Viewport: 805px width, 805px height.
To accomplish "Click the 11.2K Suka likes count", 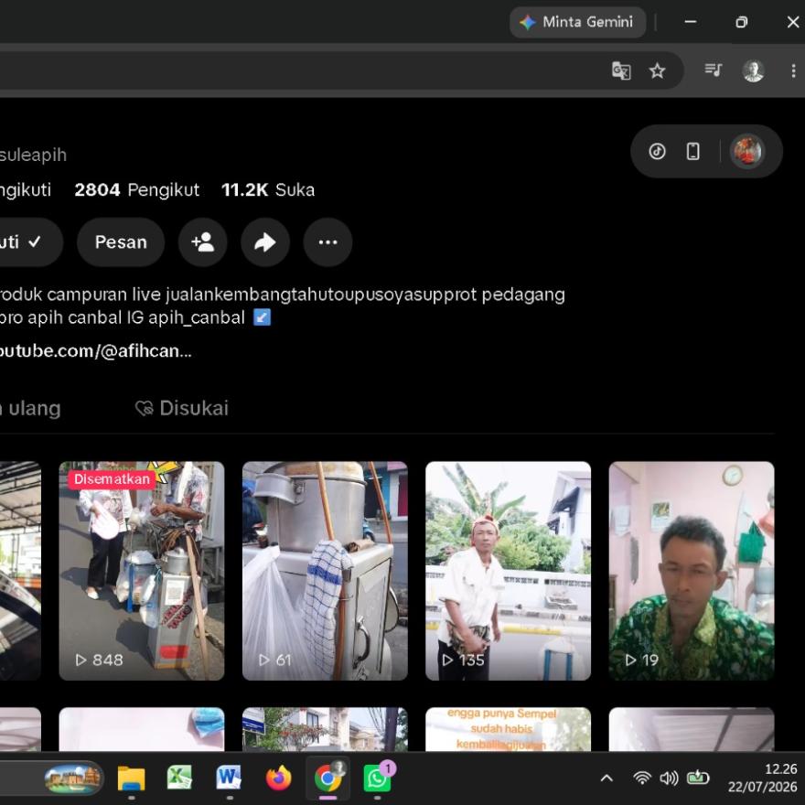I will [x=268, y=190].
